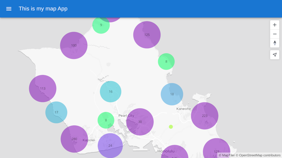Zoom out using the minus button
Viewport: 282px width, 158px height.
tap(275, 34)
